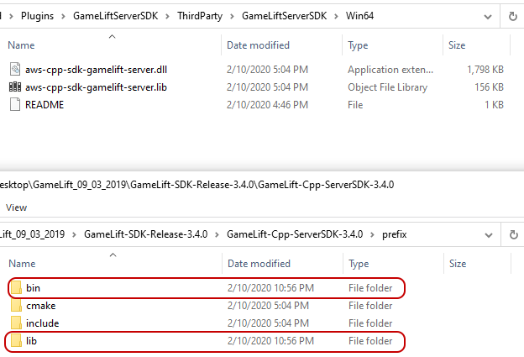Open the View menu tab
The width and height of the screenshot is (524, 357).
[17, 207]
